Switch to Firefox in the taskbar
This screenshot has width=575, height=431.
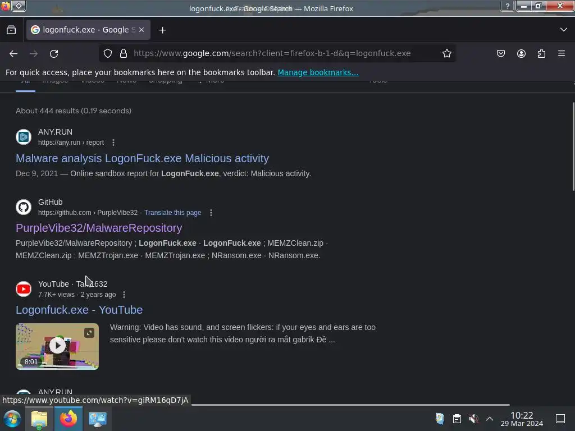pyautogui.click(x=69, y=419)
